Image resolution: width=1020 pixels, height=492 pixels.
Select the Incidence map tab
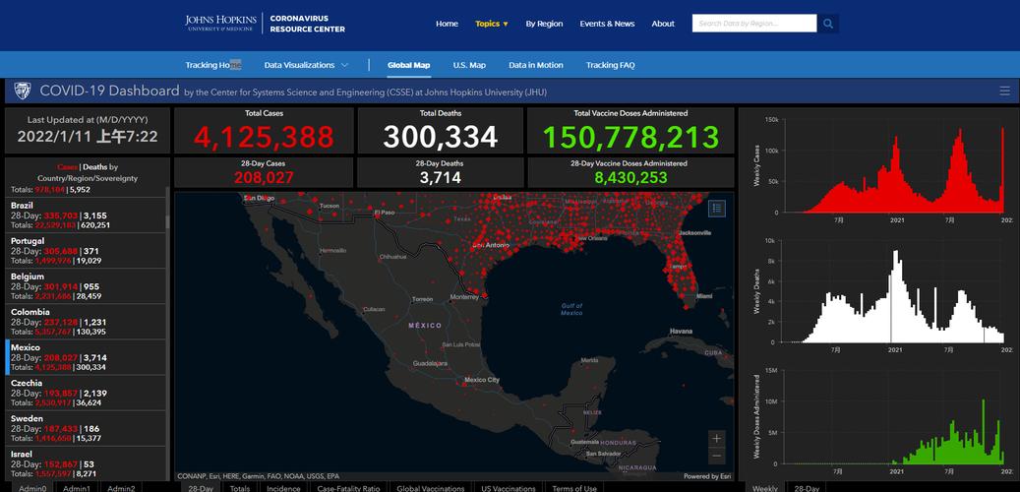[283, 487]
